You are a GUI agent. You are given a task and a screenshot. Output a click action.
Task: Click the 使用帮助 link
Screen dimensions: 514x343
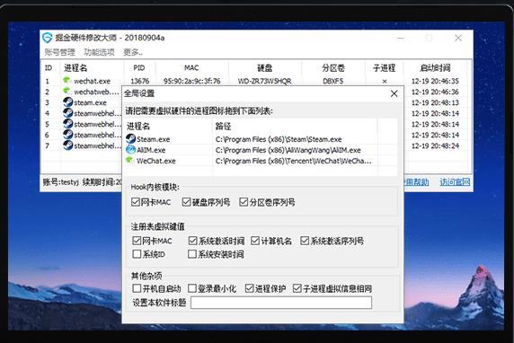[x=416, y=182]
